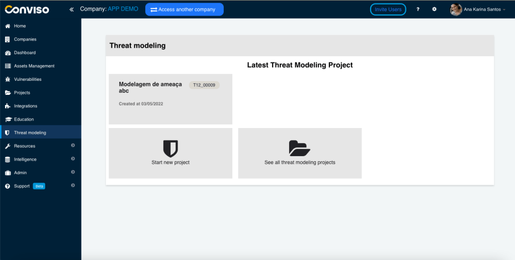Screen dimensions: 515x260
Task: Select Threat modeling in sidebar
Action: click(40, 133)
